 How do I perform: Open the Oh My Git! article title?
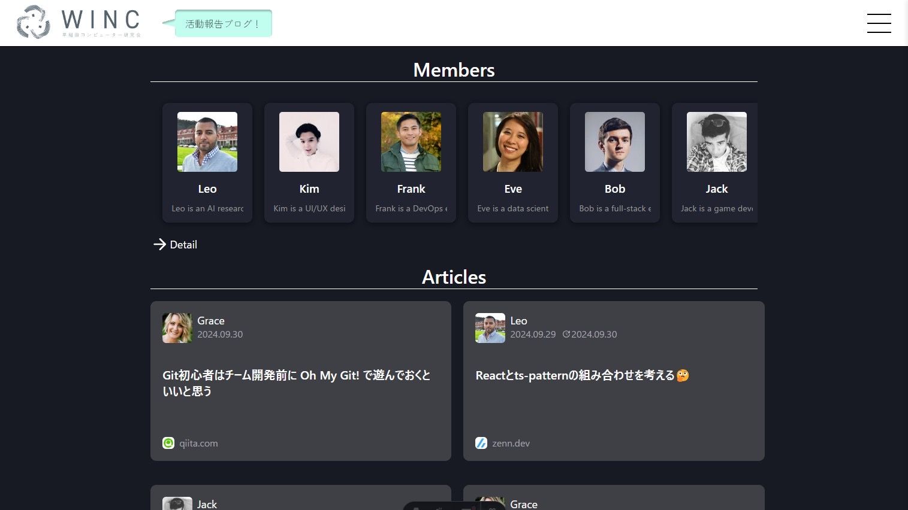[297, 382]
